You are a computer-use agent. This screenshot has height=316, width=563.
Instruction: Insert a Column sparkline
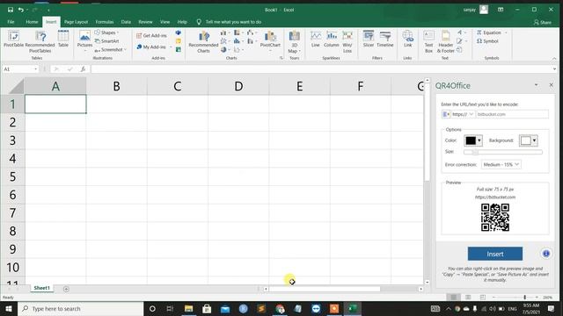(x=331, y=39)
